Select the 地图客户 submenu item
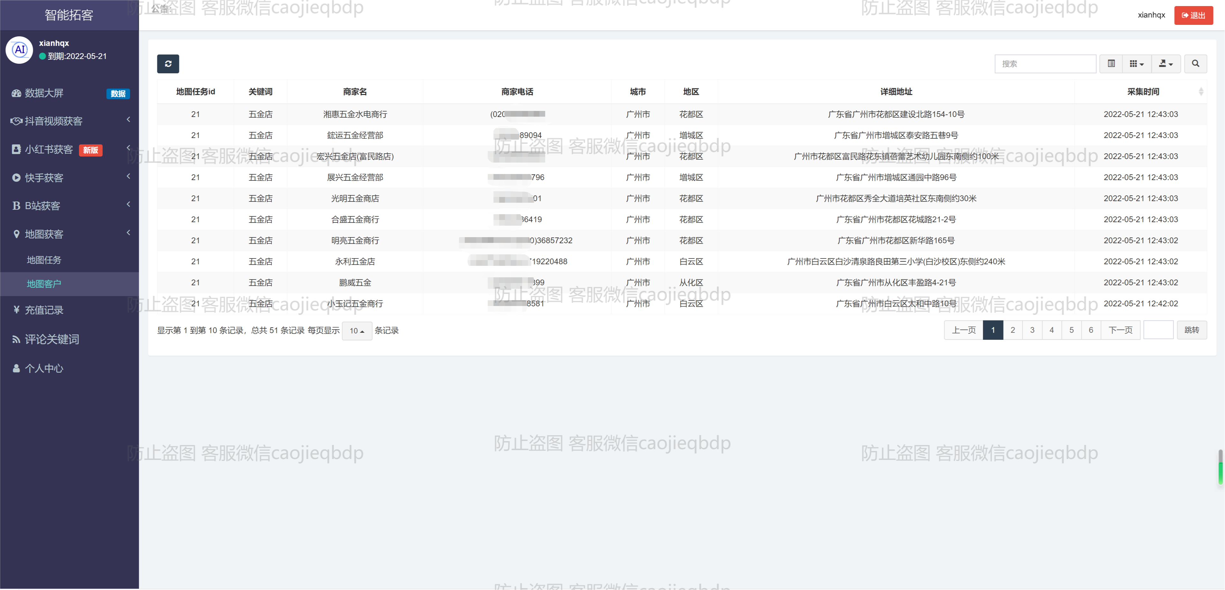Image resolution: width=1225 pixels, height=590 pixels. coord(44,284)
